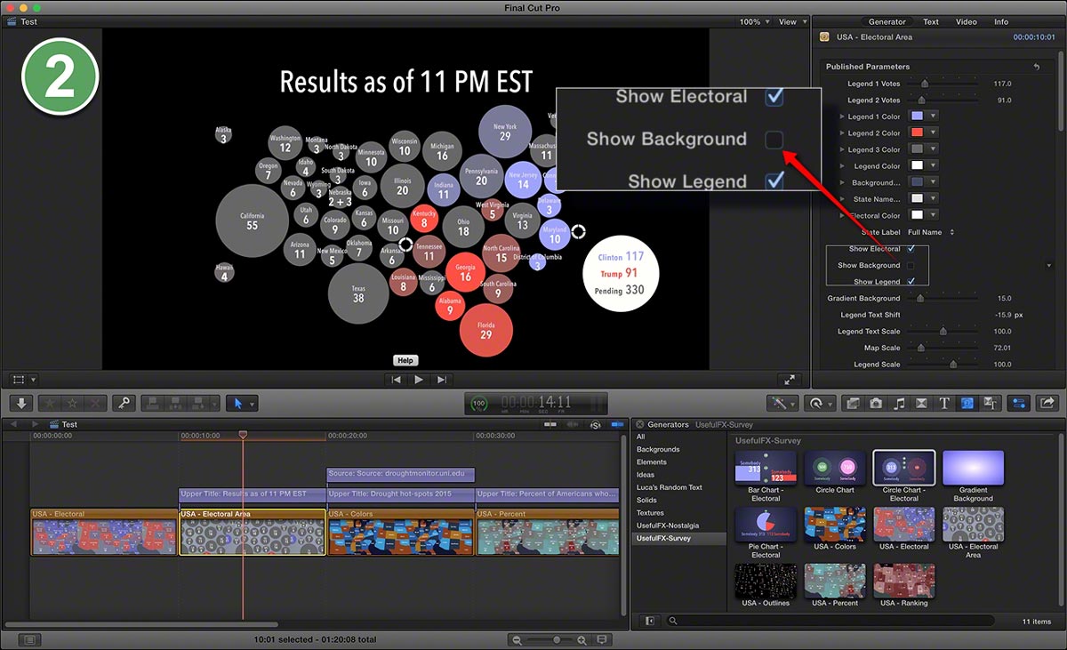
Task: Open the Themes browser icon
Action: tap(990, 404)
